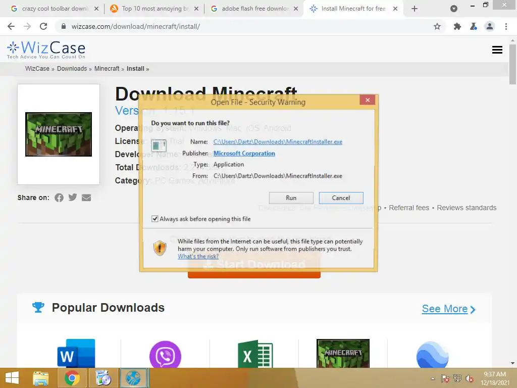
Task: Open the disc installer taskbar icon
Action: tap(103, 378)
